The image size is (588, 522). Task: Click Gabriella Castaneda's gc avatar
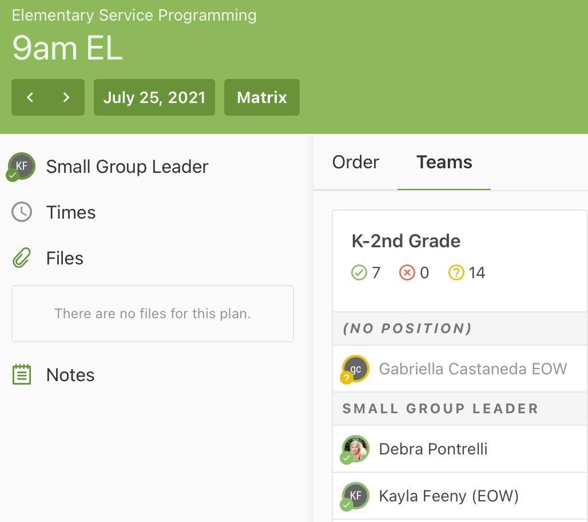point(356,369)
